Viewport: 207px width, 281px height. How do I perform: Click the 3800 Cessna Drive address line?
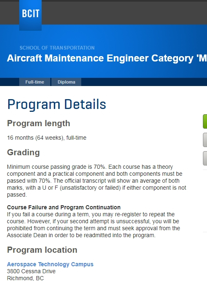31,271
